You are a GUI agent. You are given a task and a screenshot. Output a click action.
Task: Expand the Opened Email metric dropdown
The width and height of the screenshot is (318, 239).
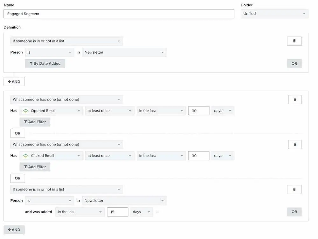(x=52, y=111)
